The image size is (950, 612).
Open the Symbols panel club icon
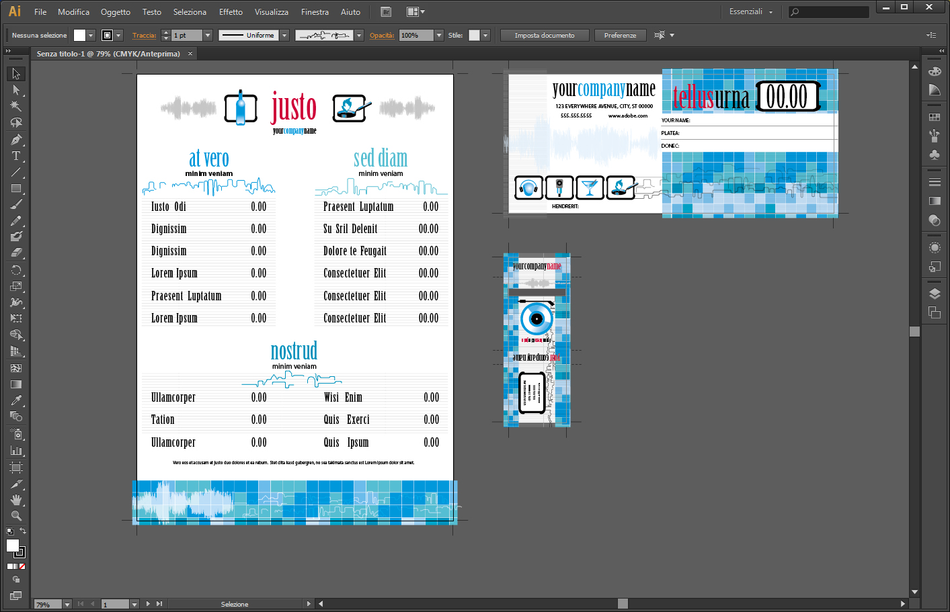(935, 155)
